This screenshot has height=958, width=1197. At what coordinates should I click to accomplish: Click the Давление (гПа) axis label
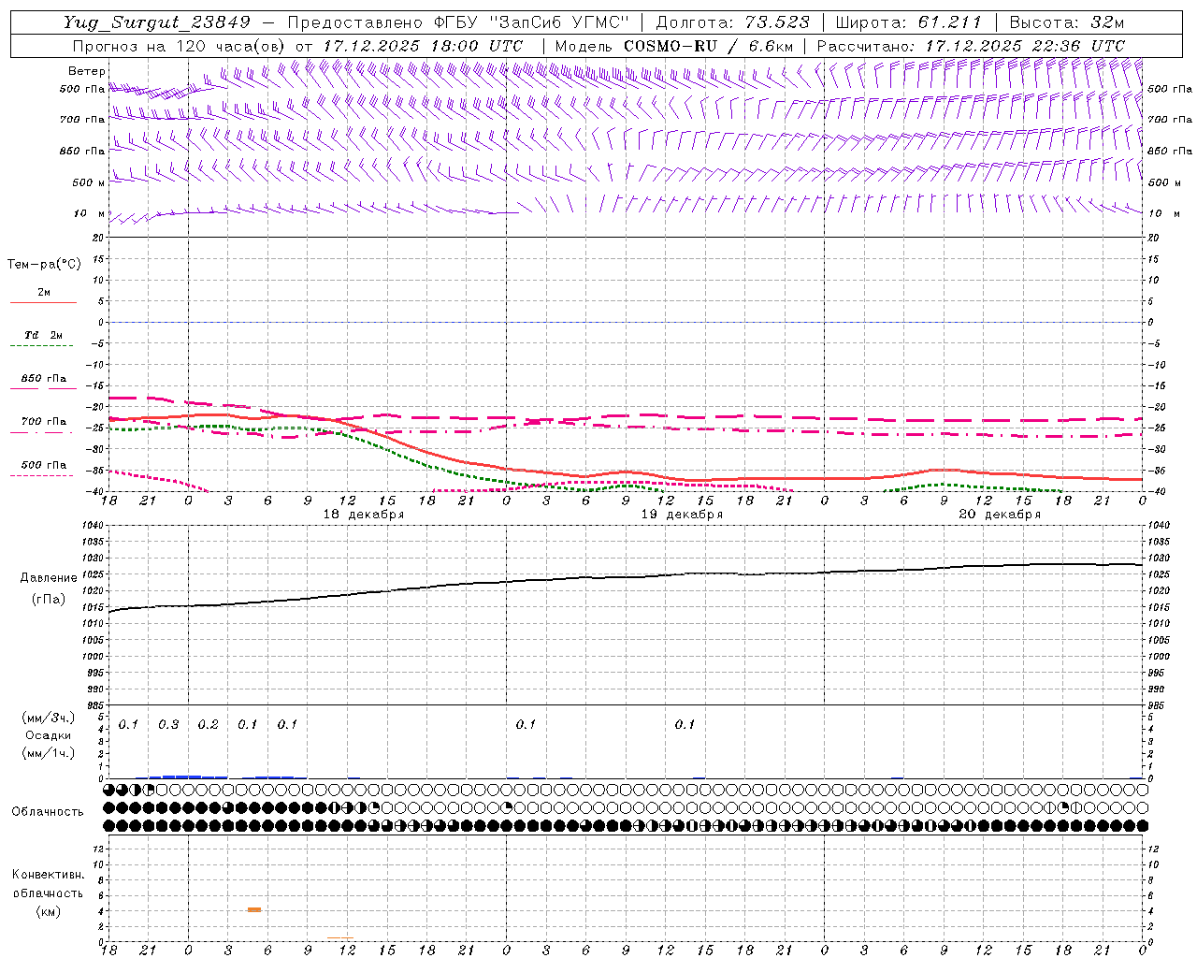coord(49,588)
